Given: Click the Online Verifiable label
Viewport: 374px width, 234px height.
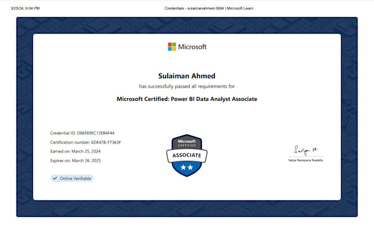Looking at the screenshot, I should click(71, 178).
